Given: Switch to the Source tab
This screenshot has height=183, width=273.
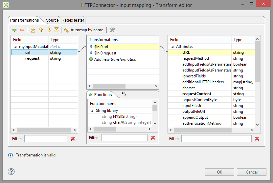Looking at the screenshot, I should pyautogui.click(x=52, y=20).
